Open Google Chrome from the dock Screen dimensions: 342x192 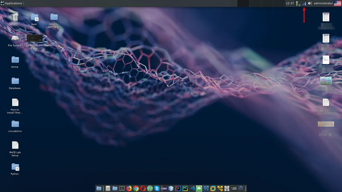pos(136,188)
